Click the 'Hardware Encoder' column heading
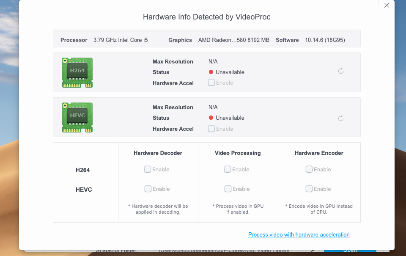This screenshot has width=406, height=256. tap(319, 153)
